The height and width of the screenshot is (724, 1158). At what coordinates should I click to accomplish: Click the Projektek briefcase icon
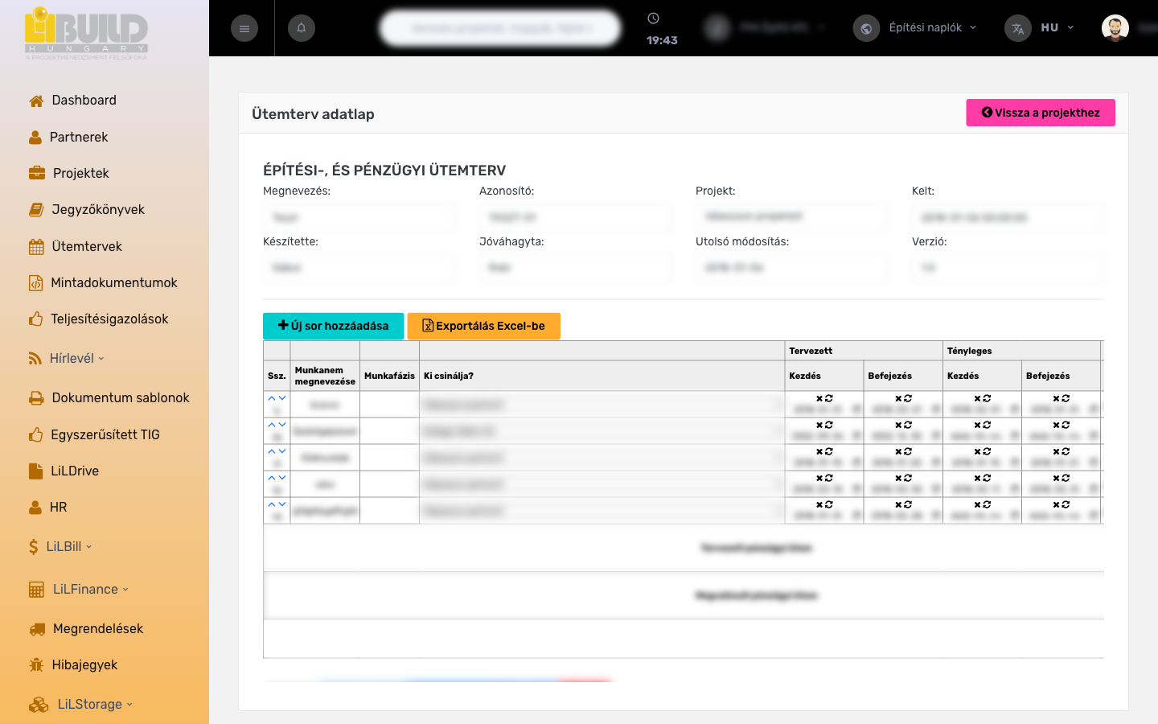(x=37, y=173)
